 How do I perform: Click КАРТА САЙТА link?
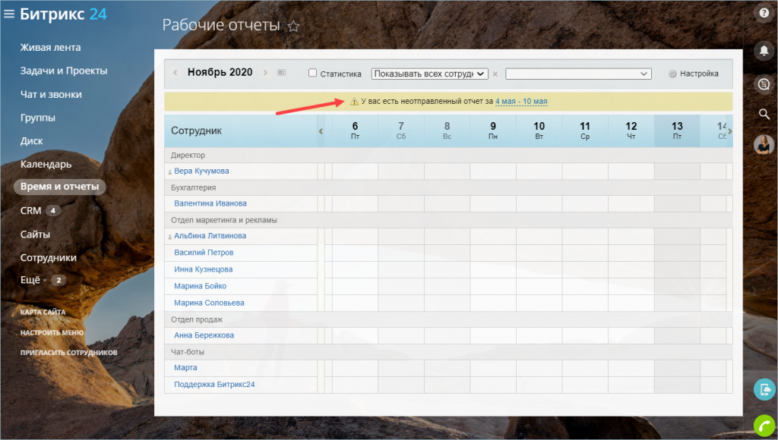tap(43, 312)
